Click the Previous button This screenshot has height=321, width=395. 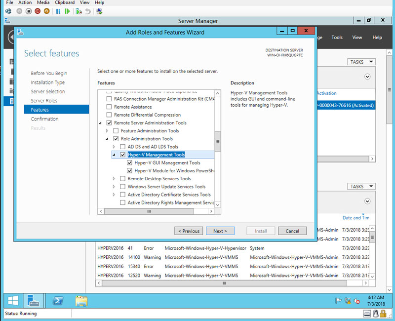point(189,231)
